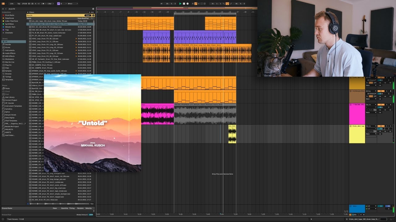
Task: Open the Packs place
Action: 7,88
